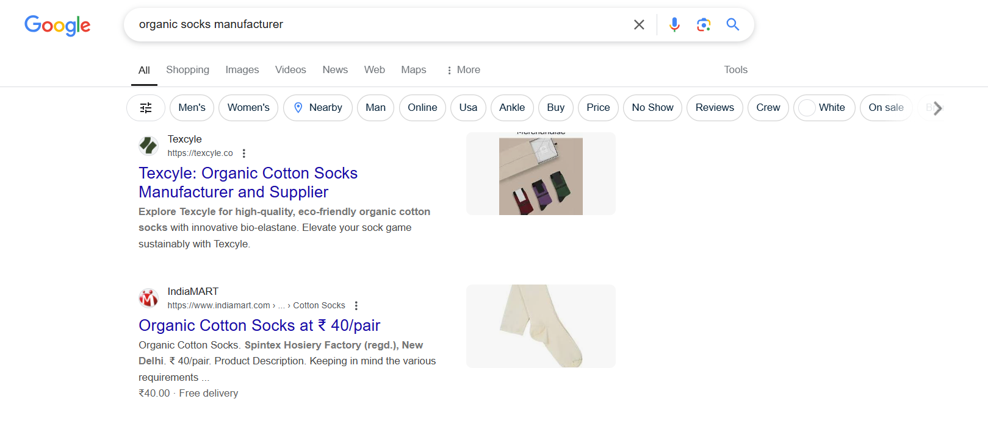Apply the Women's filter chip
The image size is (988, 421).
point(248,108)
